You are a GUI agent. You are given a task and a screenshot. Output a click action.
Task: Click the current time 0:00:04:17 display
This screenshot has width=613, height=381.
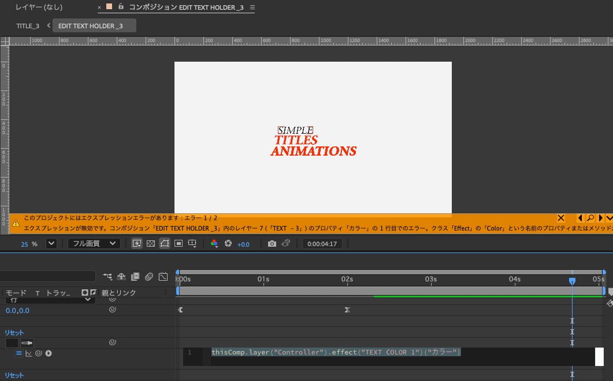322,244
